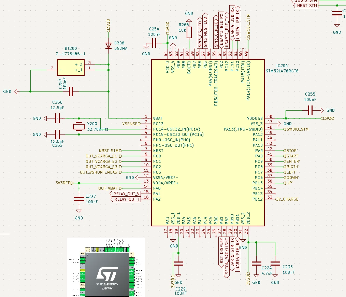Click the RELAY_OUT_V global label
The width and height of the screenshot is (346, 297).
click(x=125, y=194)
